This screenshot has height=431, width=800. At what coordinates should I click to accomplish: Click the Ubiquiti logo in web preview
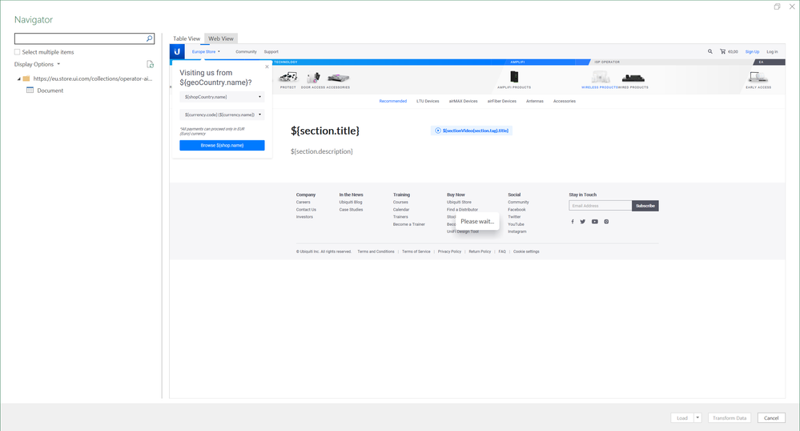[177, 51]
